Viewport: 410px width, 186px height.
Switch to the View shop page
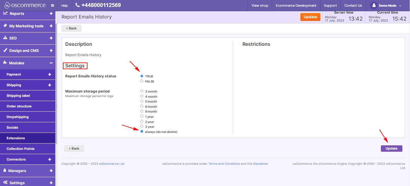tap(260, 5)
